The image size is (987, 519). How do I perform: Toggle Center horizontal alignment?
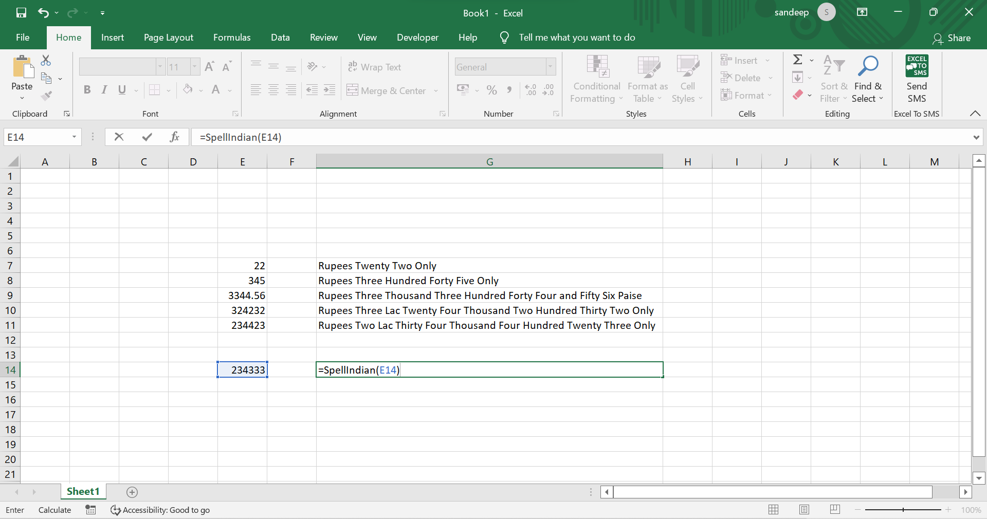coord(273,90)
